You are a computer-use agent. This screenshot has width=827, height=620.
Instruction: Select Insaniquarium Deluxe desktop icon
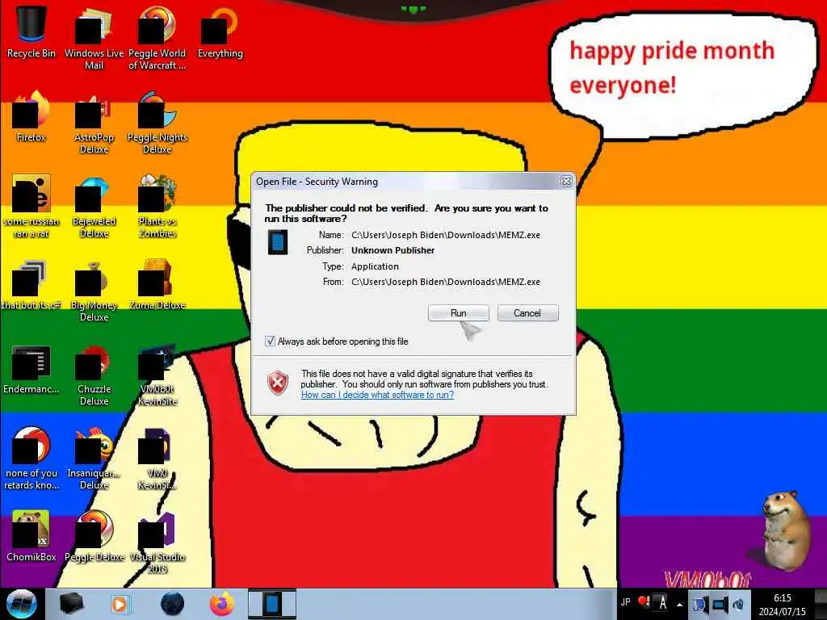tap(94, 459)
